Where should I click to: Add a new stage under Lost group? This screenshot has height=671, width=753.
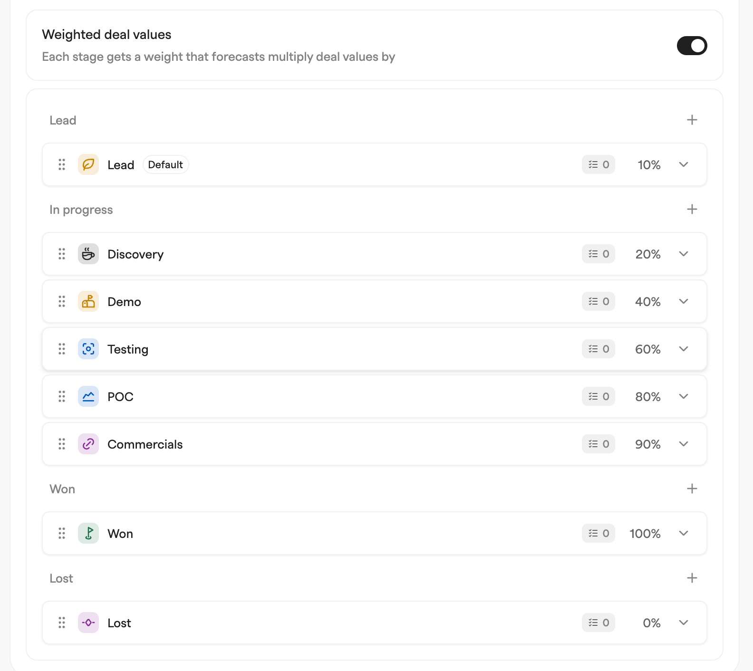click(692, 578)
